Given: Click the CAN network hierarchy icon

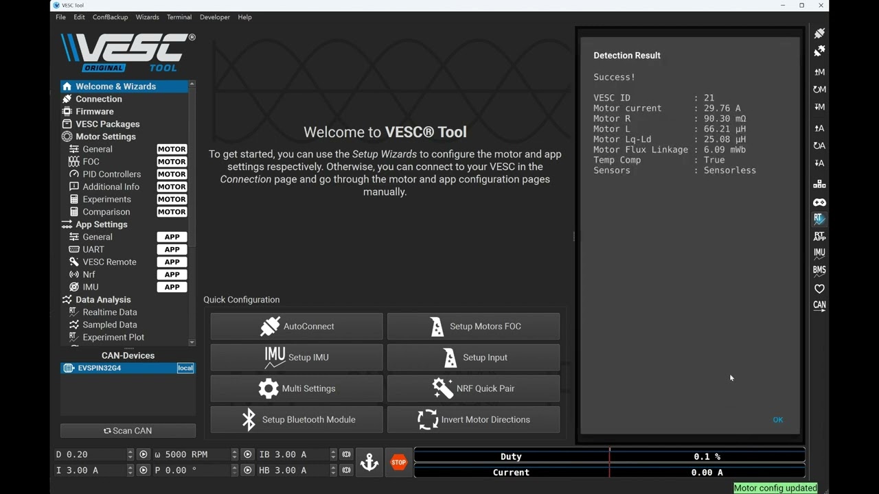Looking at the screenshot, I should (x=819, y=185).
